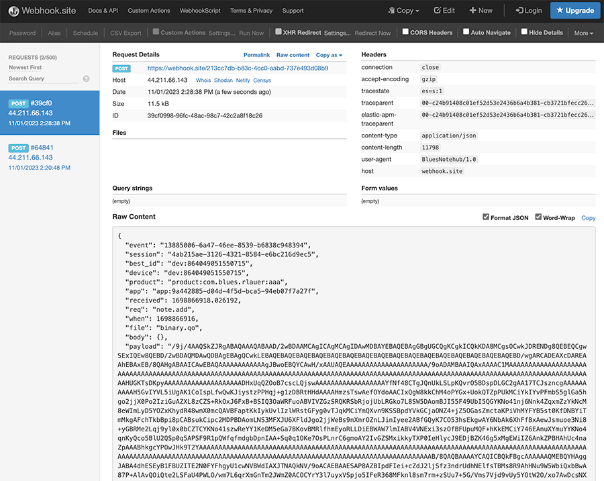Click Netify lookup for host
Screen dimensions: 604x481
pos(243,80)
